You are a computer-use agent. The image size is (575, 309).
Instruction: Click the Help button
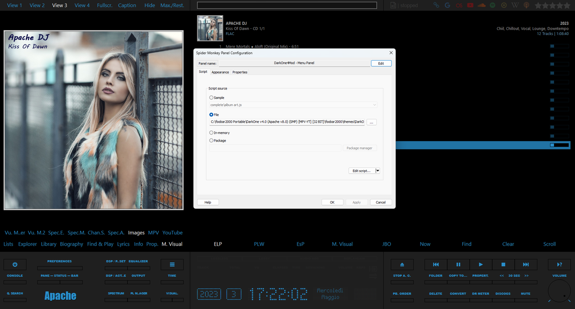click(x=208, y=202)
